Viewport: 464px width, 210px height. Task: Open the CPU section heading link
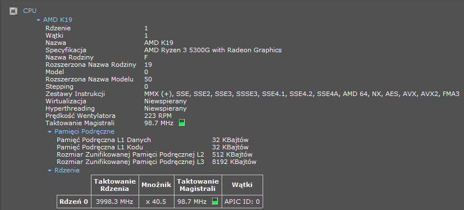click(30, 11)
